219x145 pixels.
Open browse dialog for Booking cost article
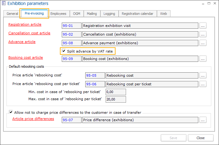coord(203,58)
